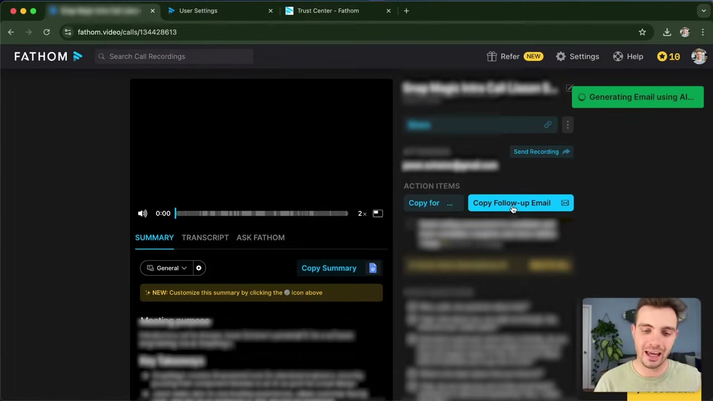Click the video playback progress bar

point(262,213)
